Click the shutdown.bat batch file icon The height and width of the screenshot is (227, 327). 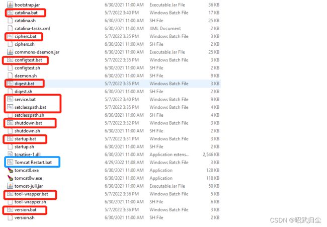point(10,123)
